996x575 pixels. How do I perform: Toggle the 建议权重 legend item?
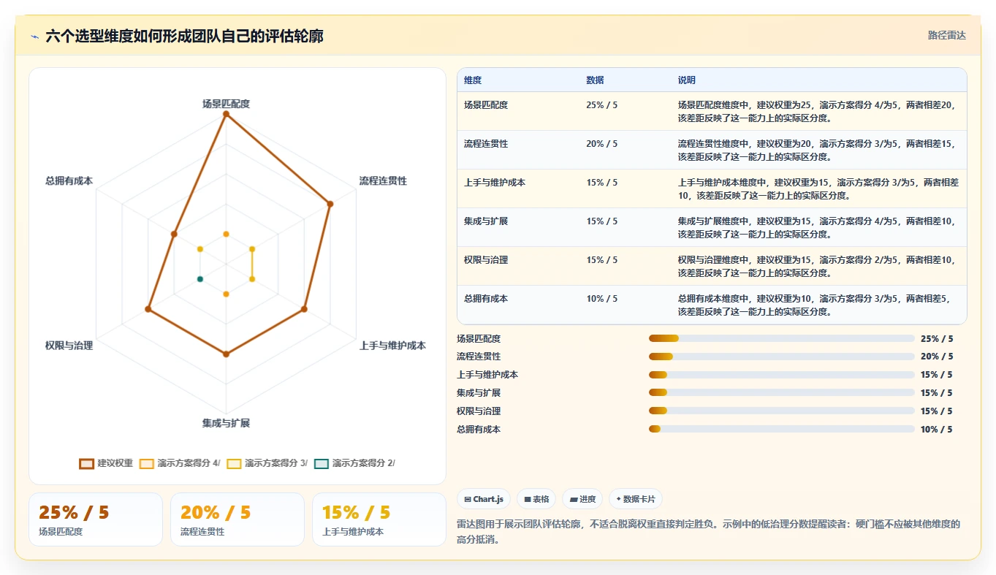click(106, 463)
